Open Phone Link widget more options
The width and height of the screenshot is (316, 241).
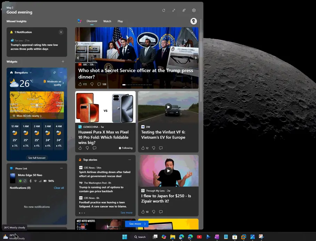click(x=61, y=168)
